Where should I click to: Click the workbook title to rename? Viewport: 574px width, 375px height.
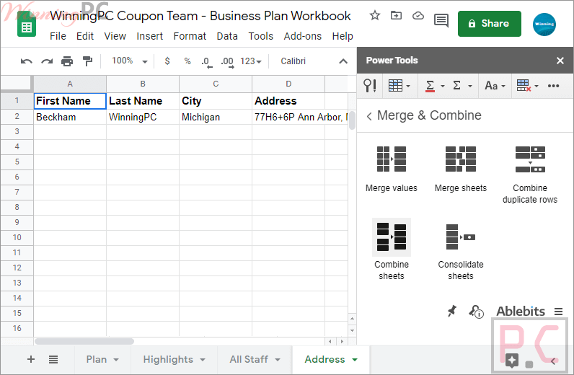200,16
